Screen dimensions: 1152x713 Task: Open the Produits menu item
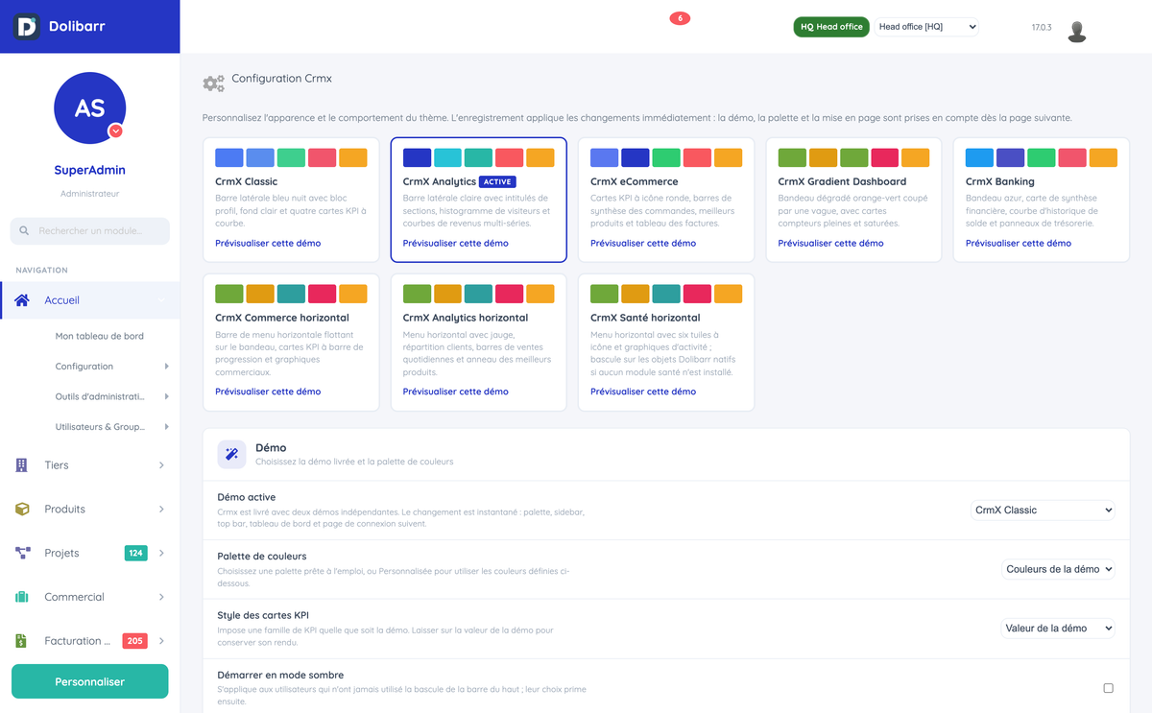[90, 510]
